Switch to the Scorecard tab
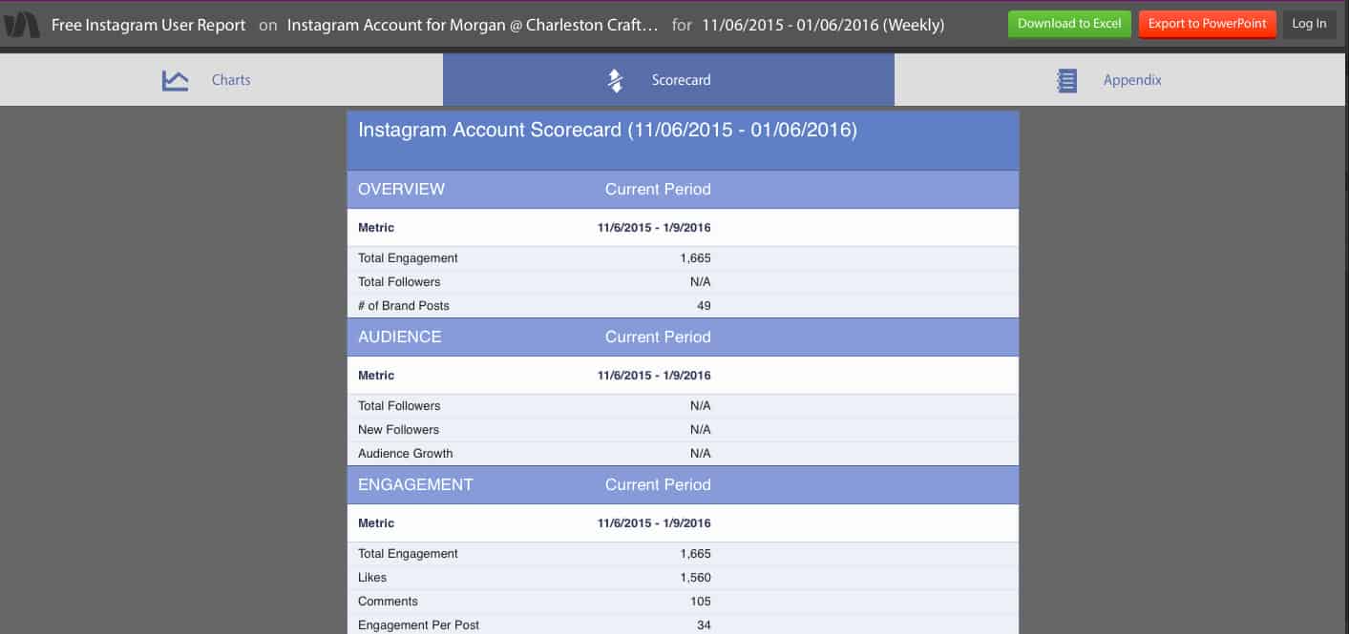Image resolution: width=1349 pixels, height=634 pixels. coord(668,80)
